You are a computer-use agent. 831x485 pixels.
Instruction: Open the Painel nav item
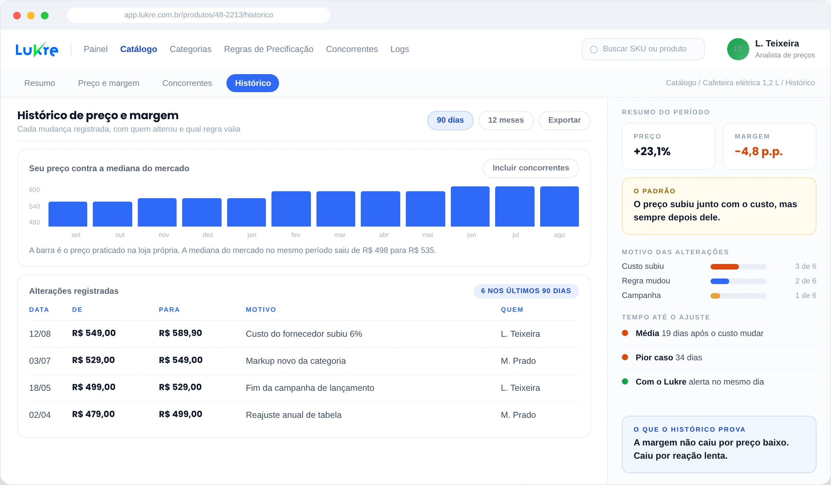(96, 49)
